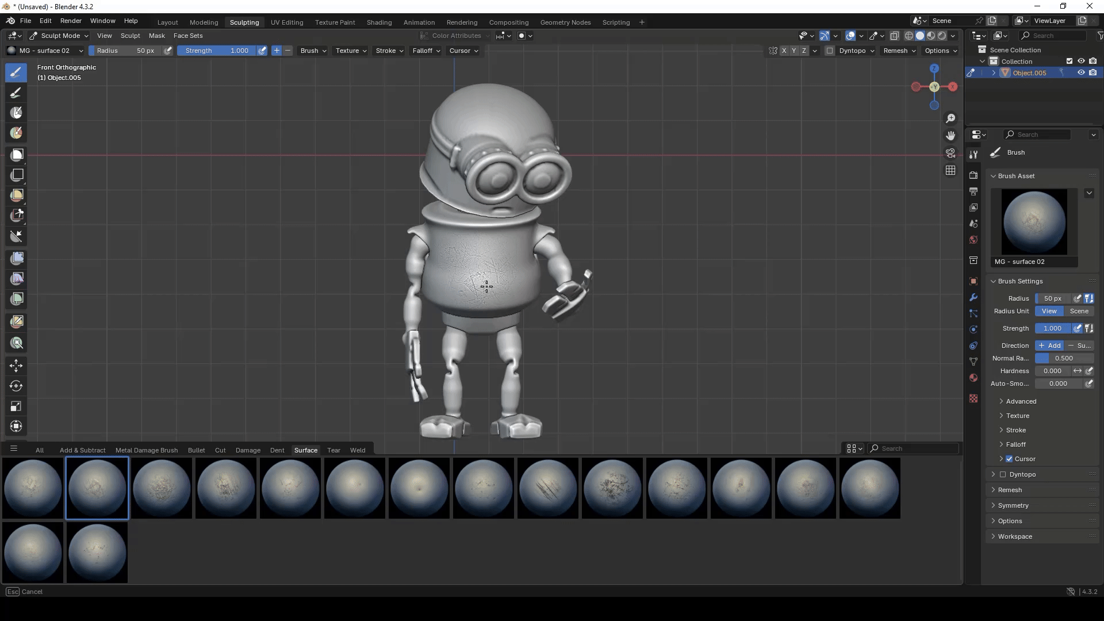1104x621 pixels.
Task: Select the Damage brush category tab
Action: point(248,450)
